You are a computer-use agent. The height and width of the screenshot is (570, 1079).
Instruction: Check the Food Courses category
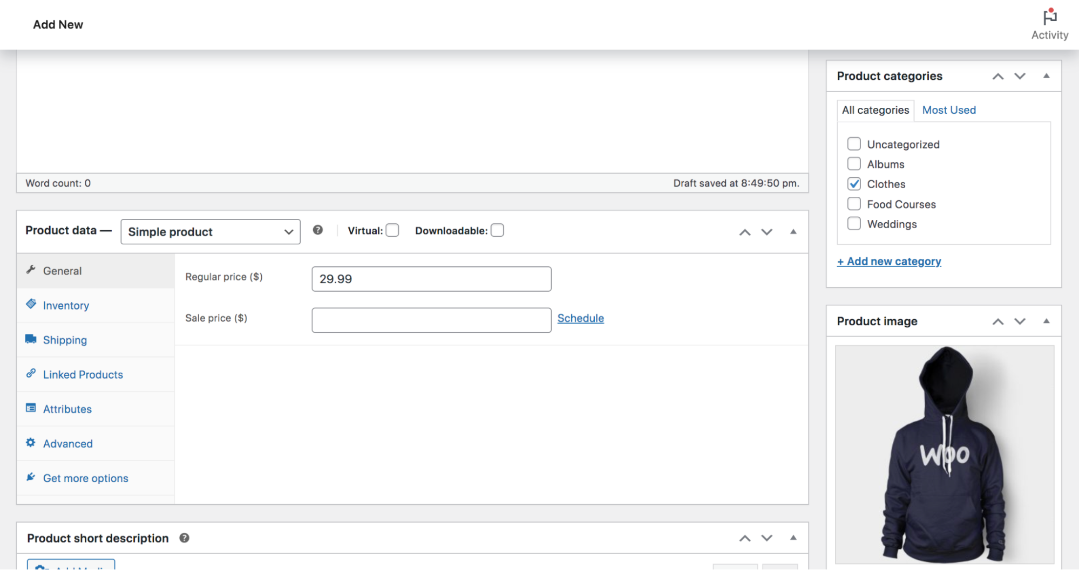click(854, 203)
